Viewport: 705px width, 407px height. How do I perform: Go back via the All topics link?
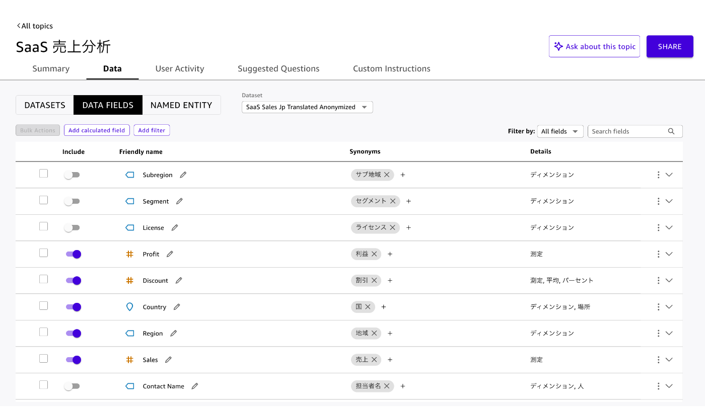(35, 26)
